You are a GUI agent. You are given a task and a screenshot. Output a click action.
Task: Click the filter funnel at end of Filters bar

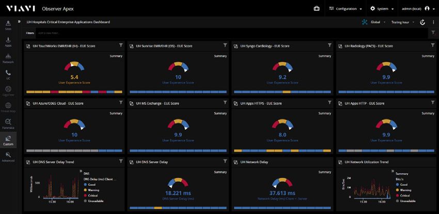433,33
